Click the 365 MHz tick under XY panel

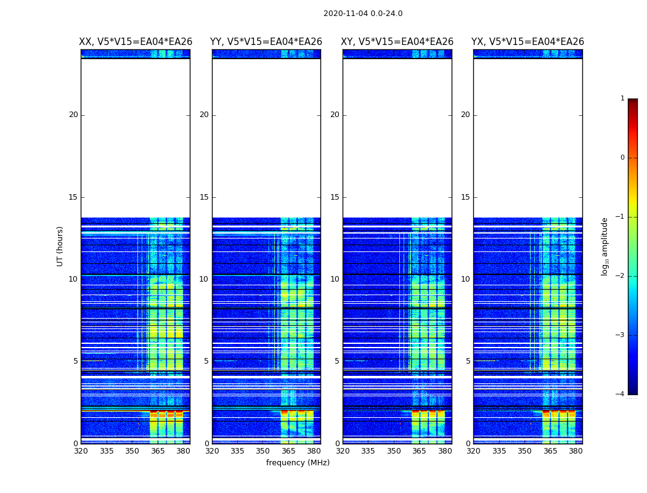[x=419, y=451]
